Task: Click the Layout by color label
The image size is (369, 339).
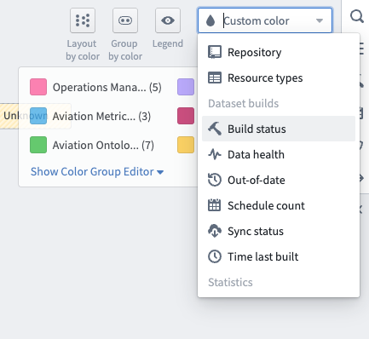Action: click(83, 50)
